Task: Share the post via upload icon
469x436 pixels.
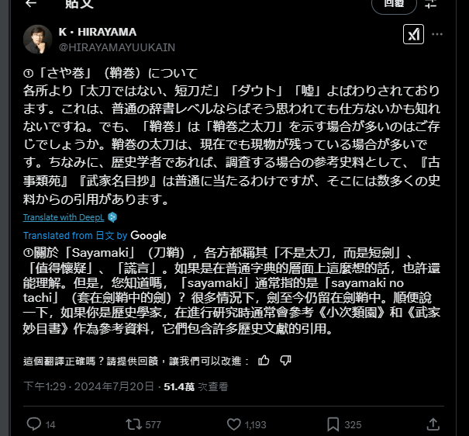Action: 433,424
